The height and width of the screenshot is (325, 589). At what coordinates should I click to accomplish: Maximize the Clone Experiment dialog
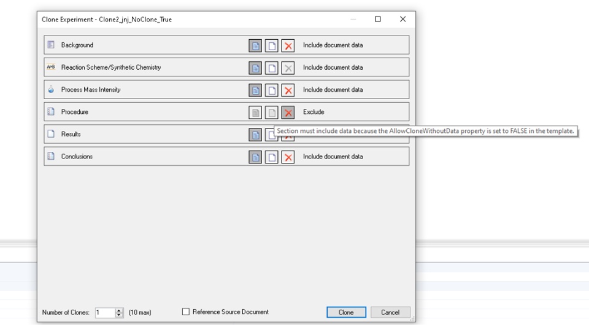(378, 19)
